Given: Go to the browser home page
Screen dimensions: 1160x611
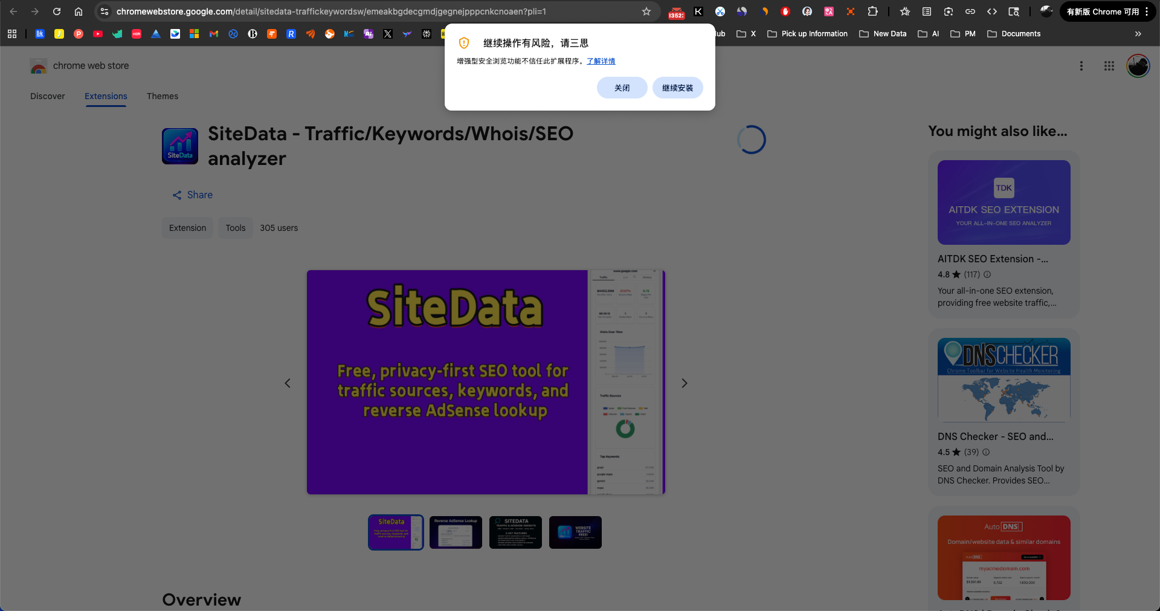Looking at the screenshot, I should [79, 11].
